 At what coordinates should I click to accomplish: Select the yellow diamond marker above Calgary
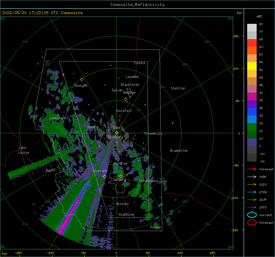pos(121,176)
